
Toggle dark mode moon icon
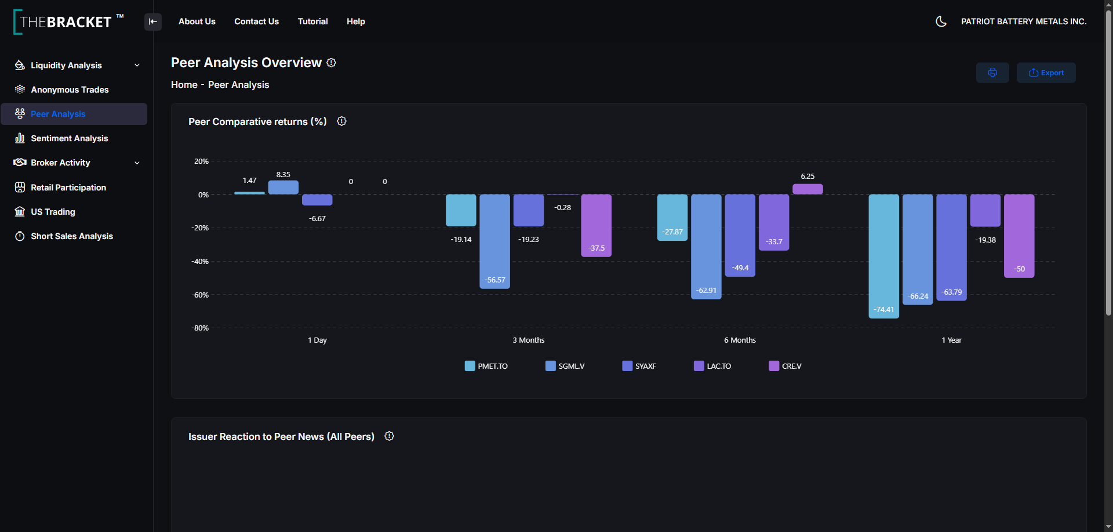(941, 21)
